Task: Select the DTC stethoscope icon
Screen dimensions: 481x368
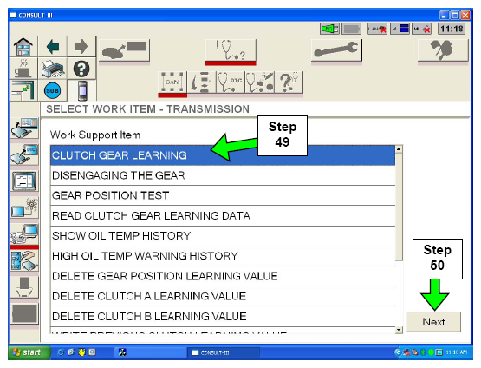Action: click(x=231, y=82)
